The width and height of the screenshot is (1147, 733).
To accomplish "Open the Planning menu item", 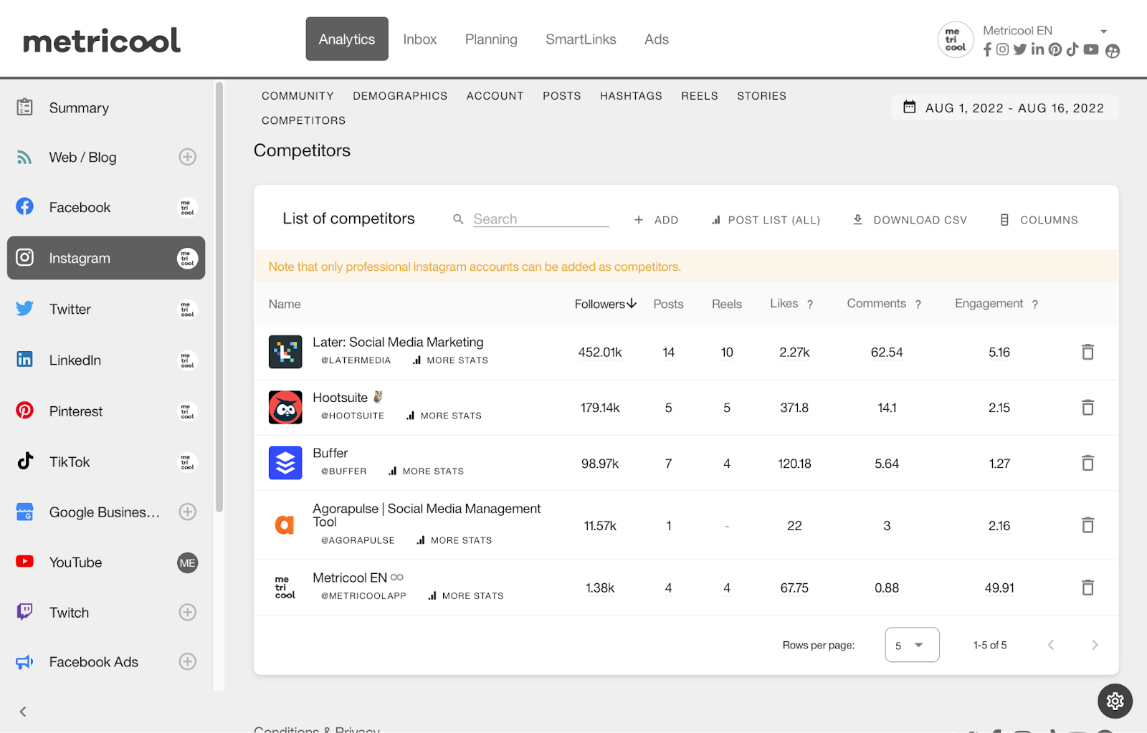I will pyautogui.click(x=490, y=39).
